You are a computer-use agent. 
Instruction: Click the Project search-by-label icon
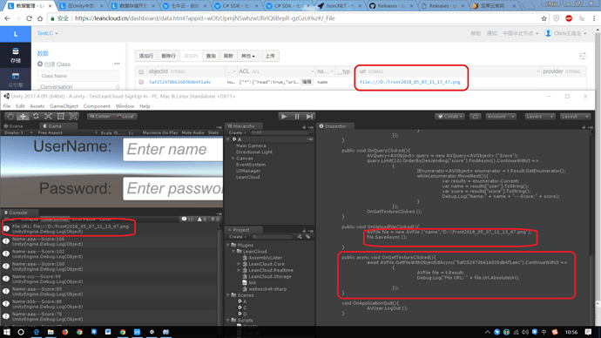[307, 237]
